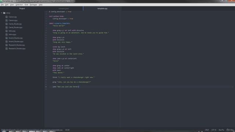Open Came_Route.rpy in the tree
This screenshot has height=132, width=235.
(15, 24)
